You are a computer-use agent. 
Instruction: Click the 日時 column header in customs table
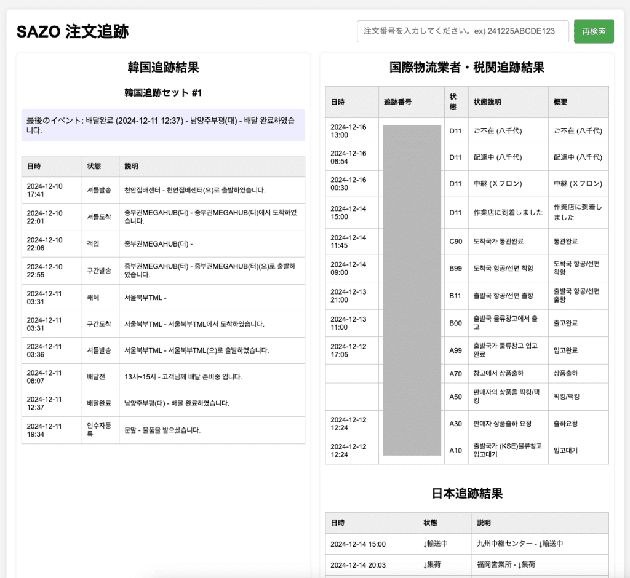click(337, 101)
